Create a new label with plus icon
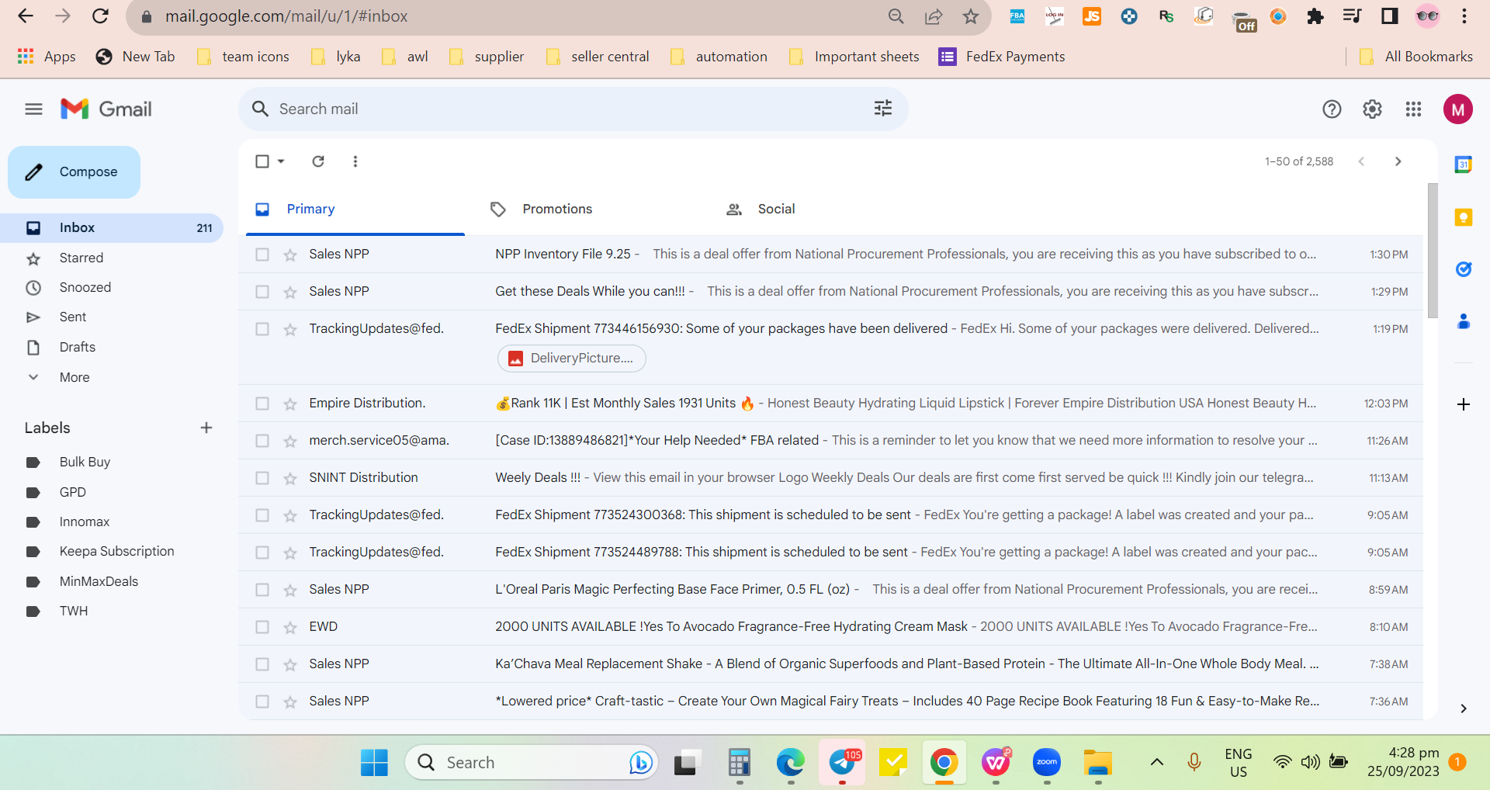Viewport: 1490px width, 790px height. 206,428
